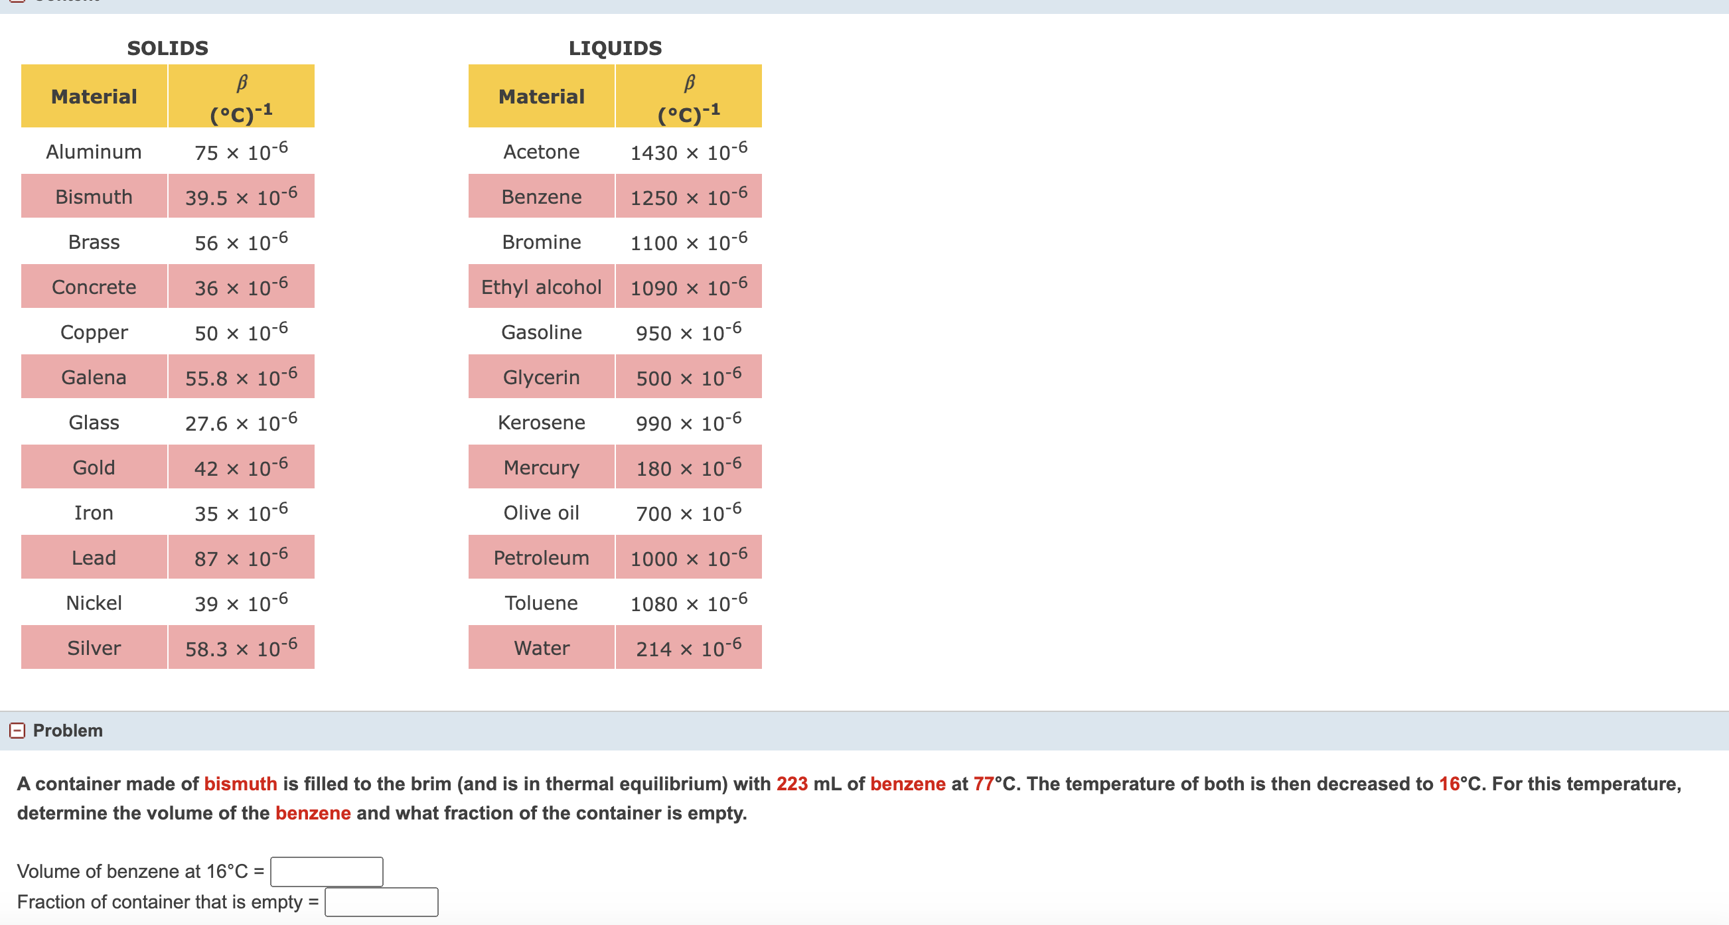This screenshot has width=1729, height=925.
Task: Collapse the Problem section with minus icon
Action: click(17, 731)
